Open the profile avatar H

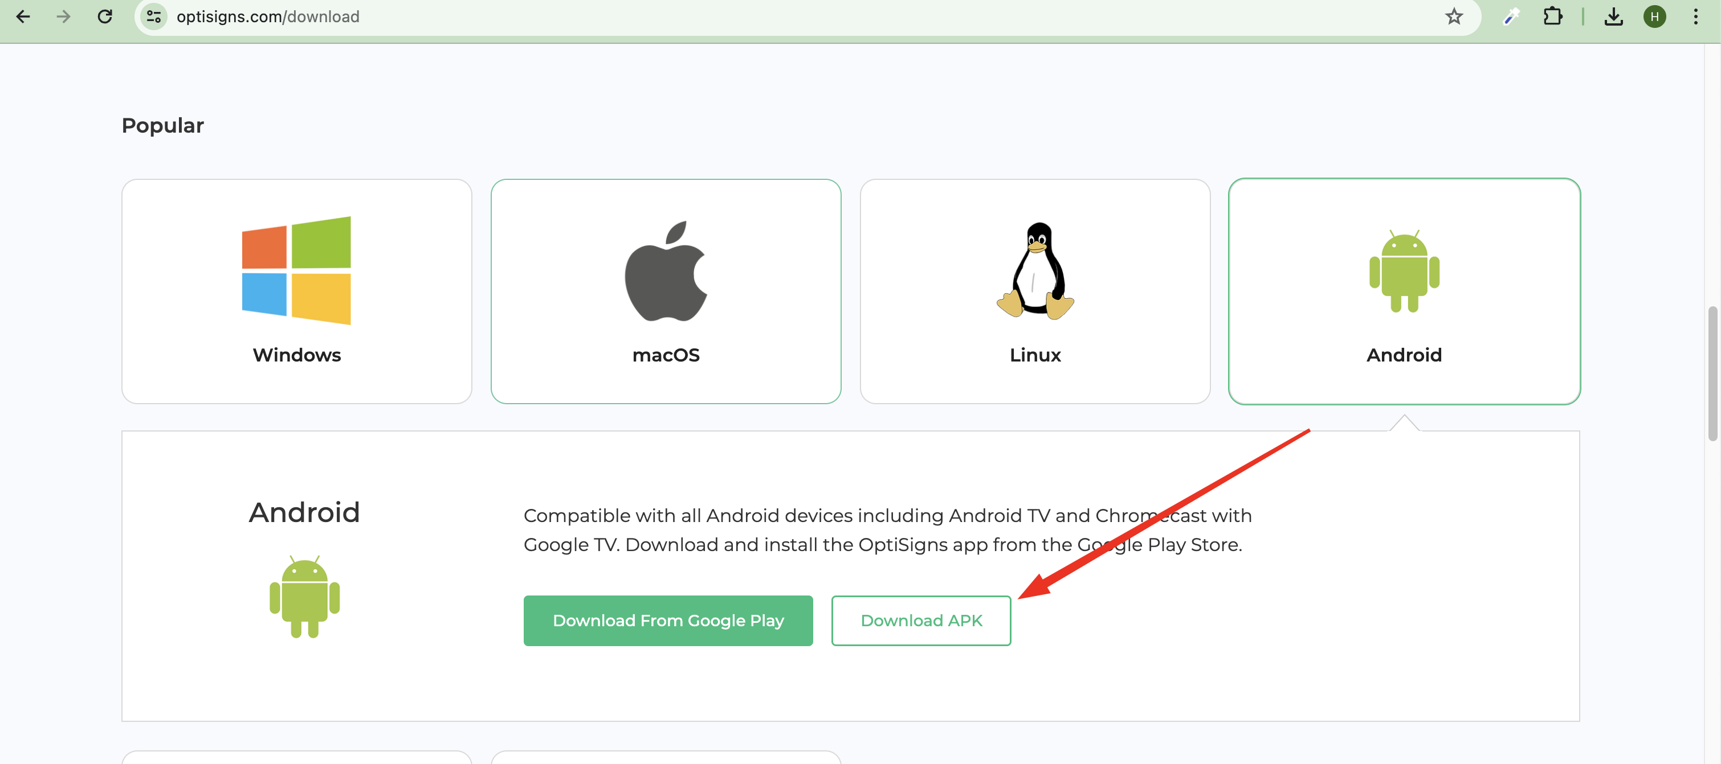click(x=1654, y=17)
